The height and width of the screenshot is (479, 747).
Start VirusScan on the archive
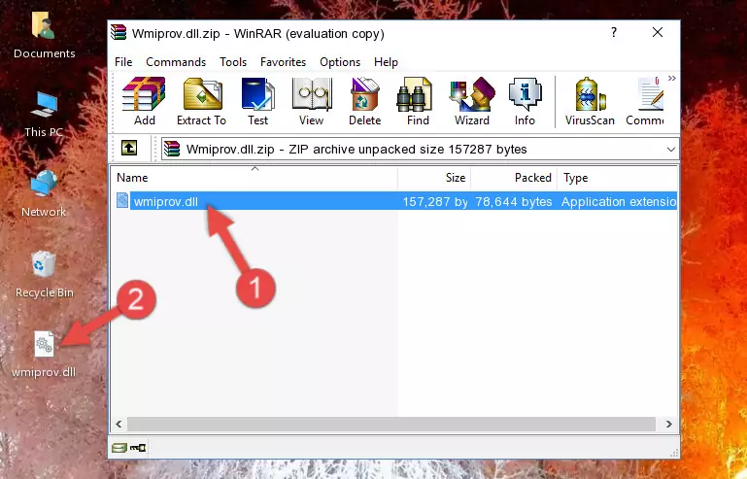point(590,101)
